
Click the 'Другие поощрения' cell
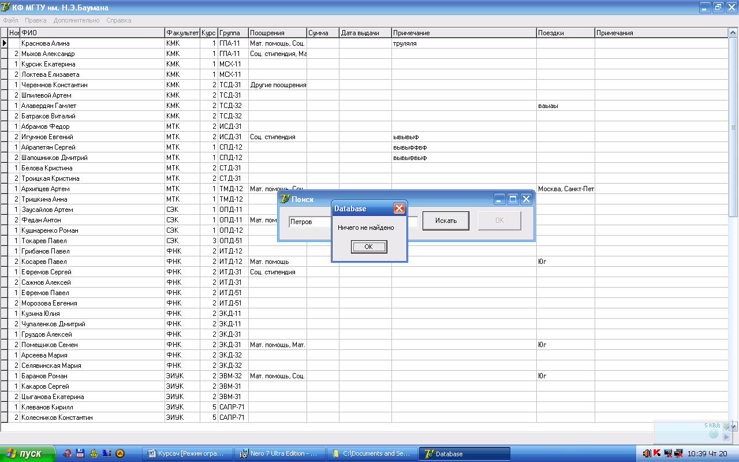pyautogui.click(x=278, y=85)
